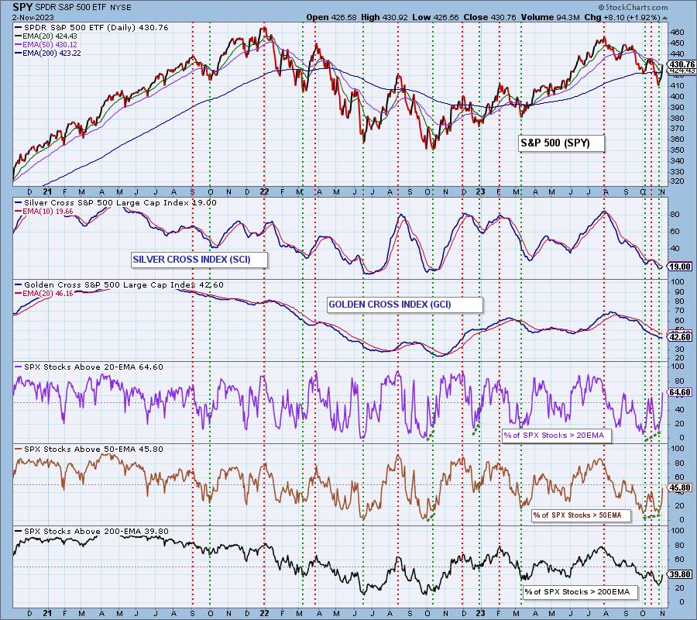Viewport: 697px width, 620px height.
Task: Click the Chg +8.10 (+1.92%) value
Action: click(623, 17)
